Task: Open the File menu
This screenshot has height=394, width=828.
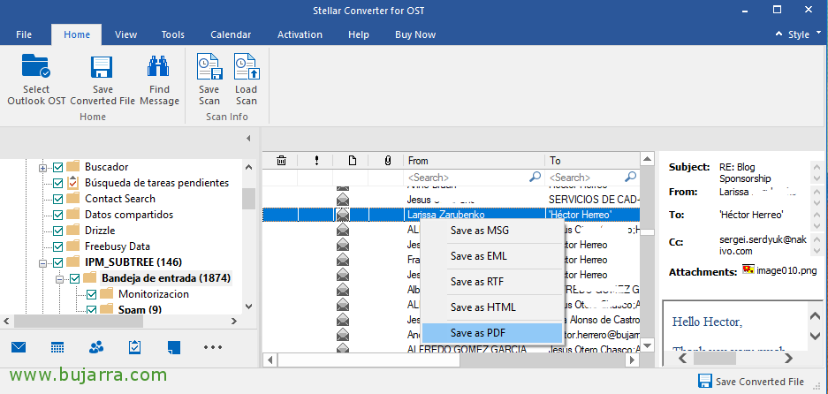Action: coord(24,34)
